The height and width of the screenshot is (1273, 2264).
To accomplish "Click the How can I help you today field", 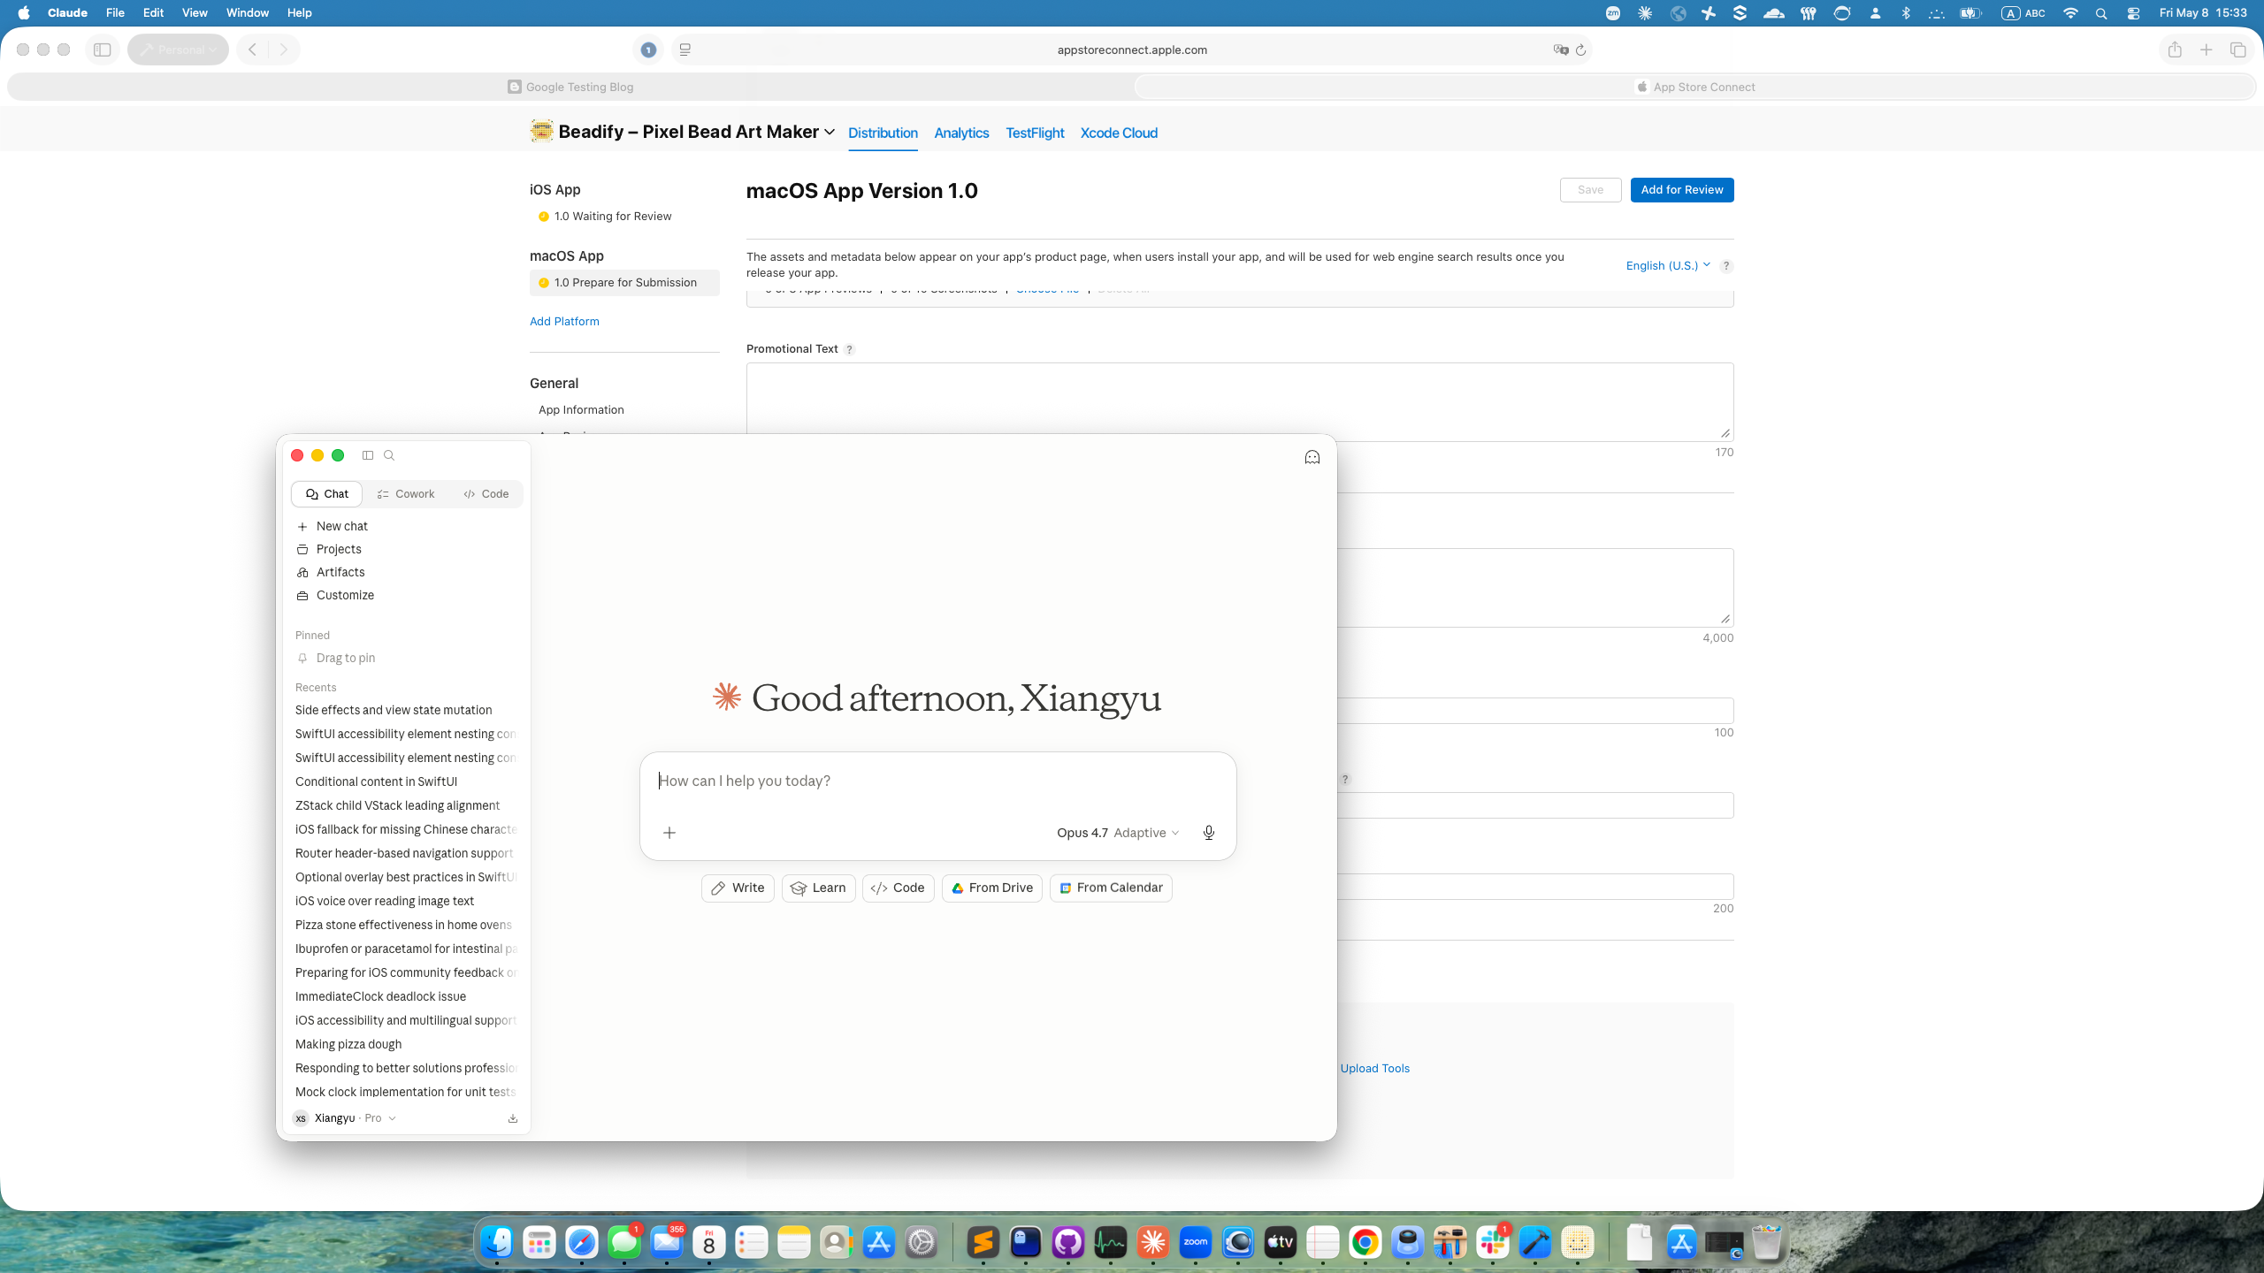I will (937, 781).
